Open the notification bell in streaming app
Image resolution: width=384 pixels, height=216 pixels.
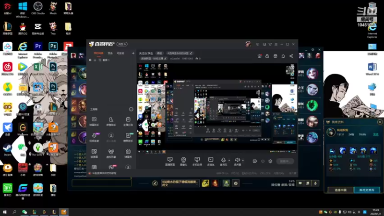point(283,56)
